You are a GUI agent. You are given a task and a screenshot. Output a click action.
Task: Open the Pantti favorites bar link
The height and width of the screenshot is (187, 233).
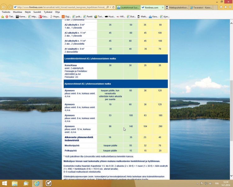pos(88,17)
